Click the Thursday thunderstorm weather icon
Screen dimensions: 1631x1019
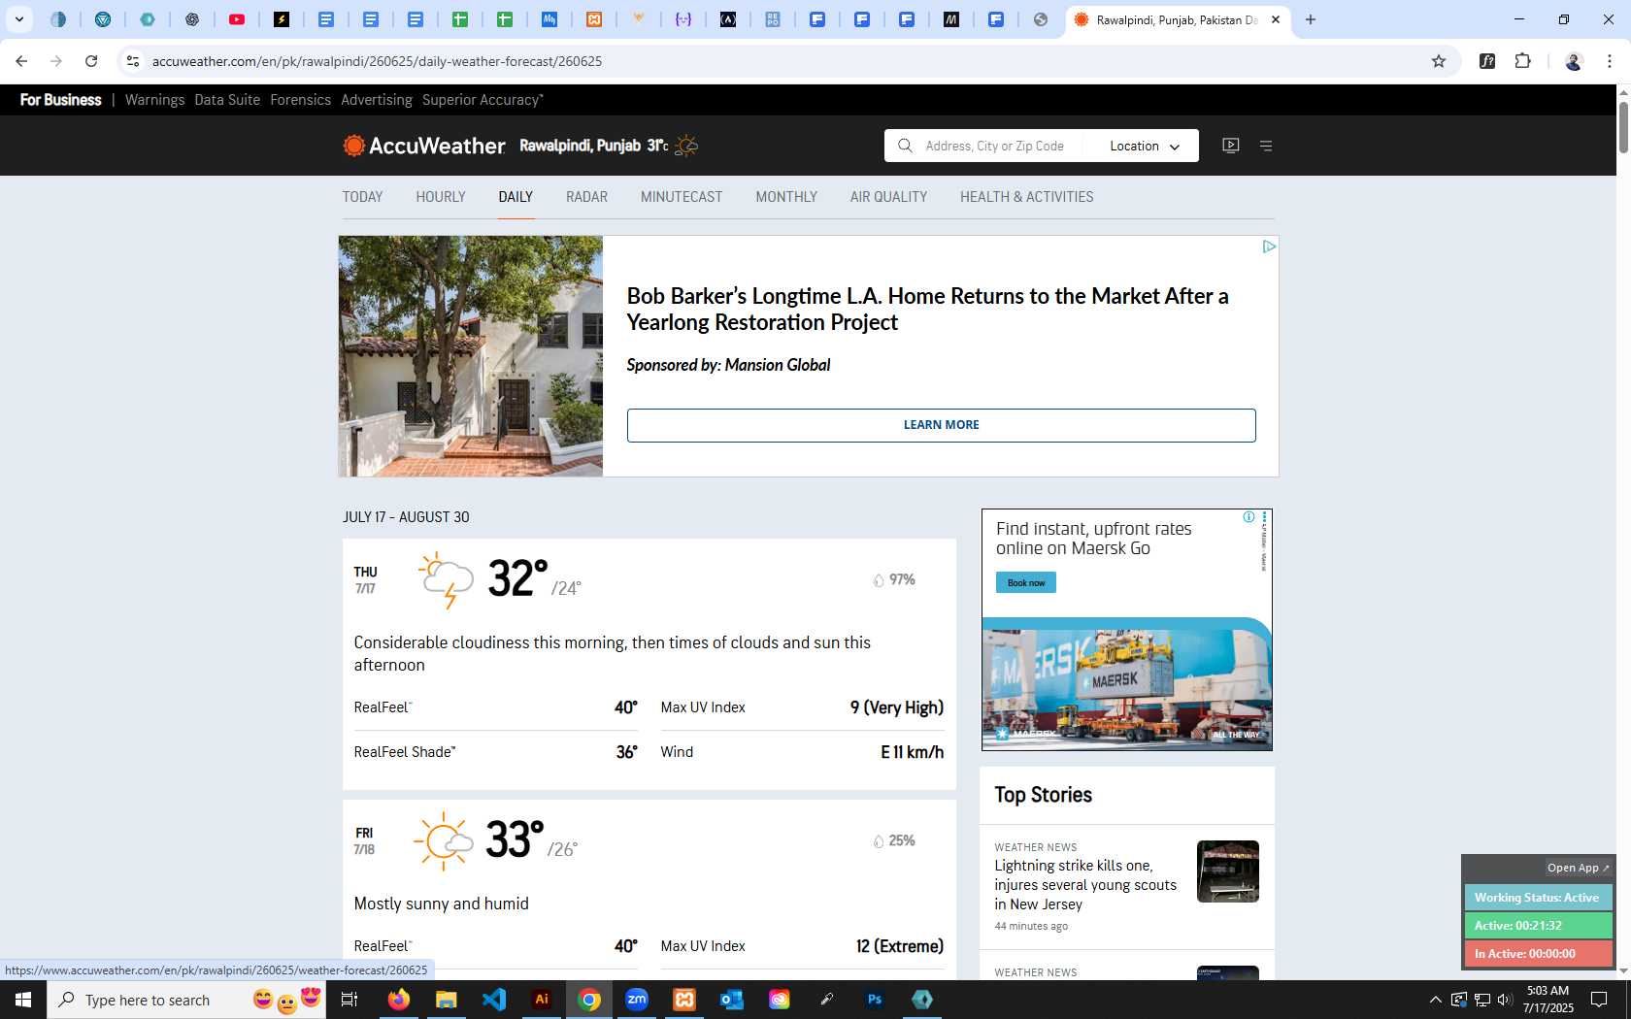446,579
